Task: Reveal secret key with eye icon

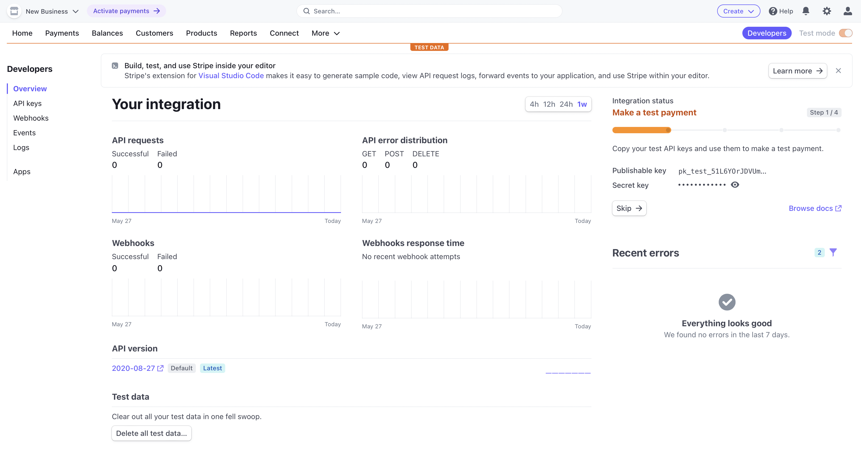Action: [x=735, y=185]
